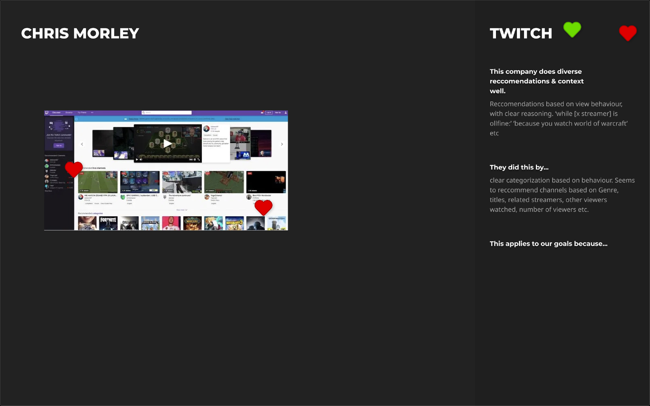Click 'This applies to our goals because...' text
Viewport: 650px width, 406px height.
point(548,244)
